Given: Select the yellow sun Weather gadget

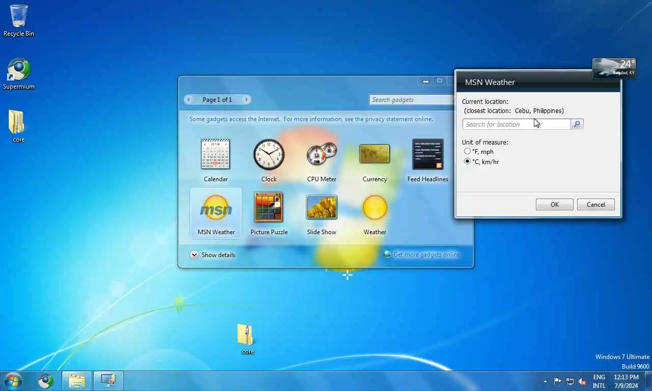Looking at the screenshot, I should click(375, 213).
